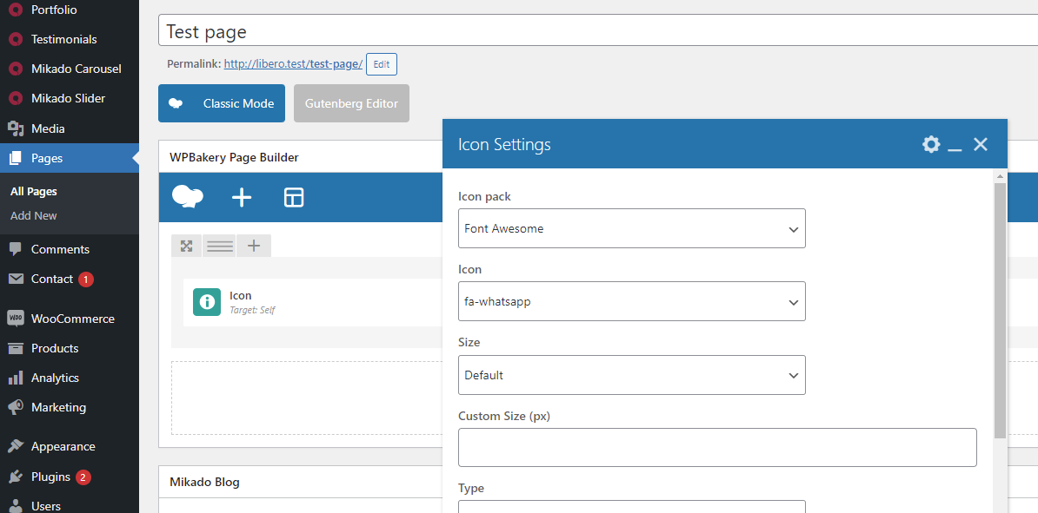1038x513 pixels.
Task: Click the Mikado Slider circle icon
Action: (x=16, y=98)
